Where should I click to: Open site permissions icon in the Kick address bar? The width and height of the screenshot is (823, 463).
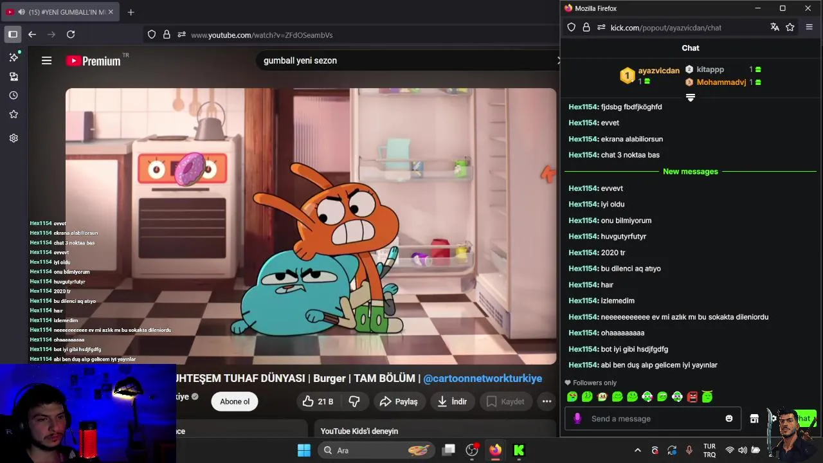(x=601, y=27)
